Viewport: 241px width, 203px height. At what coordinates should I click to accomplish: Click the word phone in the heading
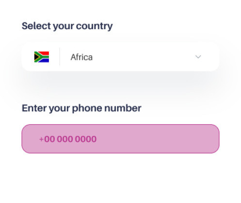click(x=87, y=108)
